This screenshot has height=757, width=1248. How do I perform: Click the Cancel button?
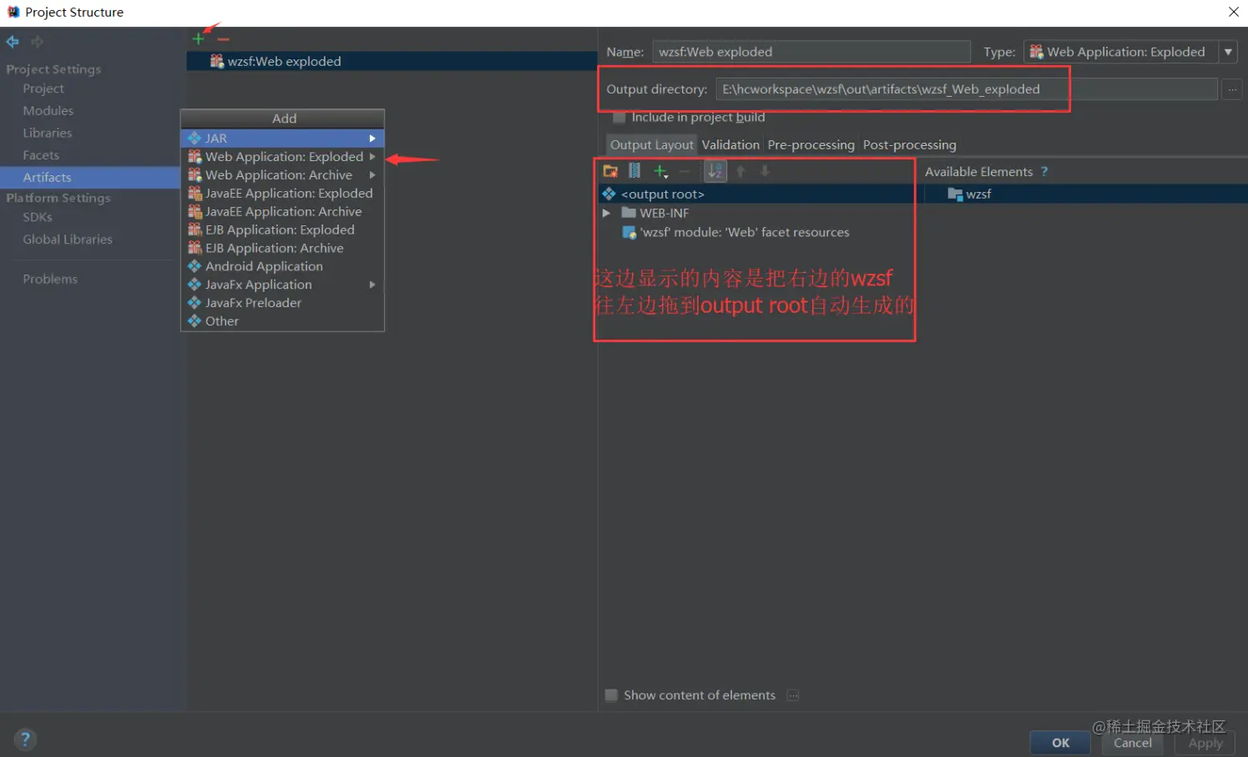[1133, 743]
